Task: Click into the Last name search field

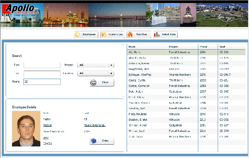Action: [42, 74]
